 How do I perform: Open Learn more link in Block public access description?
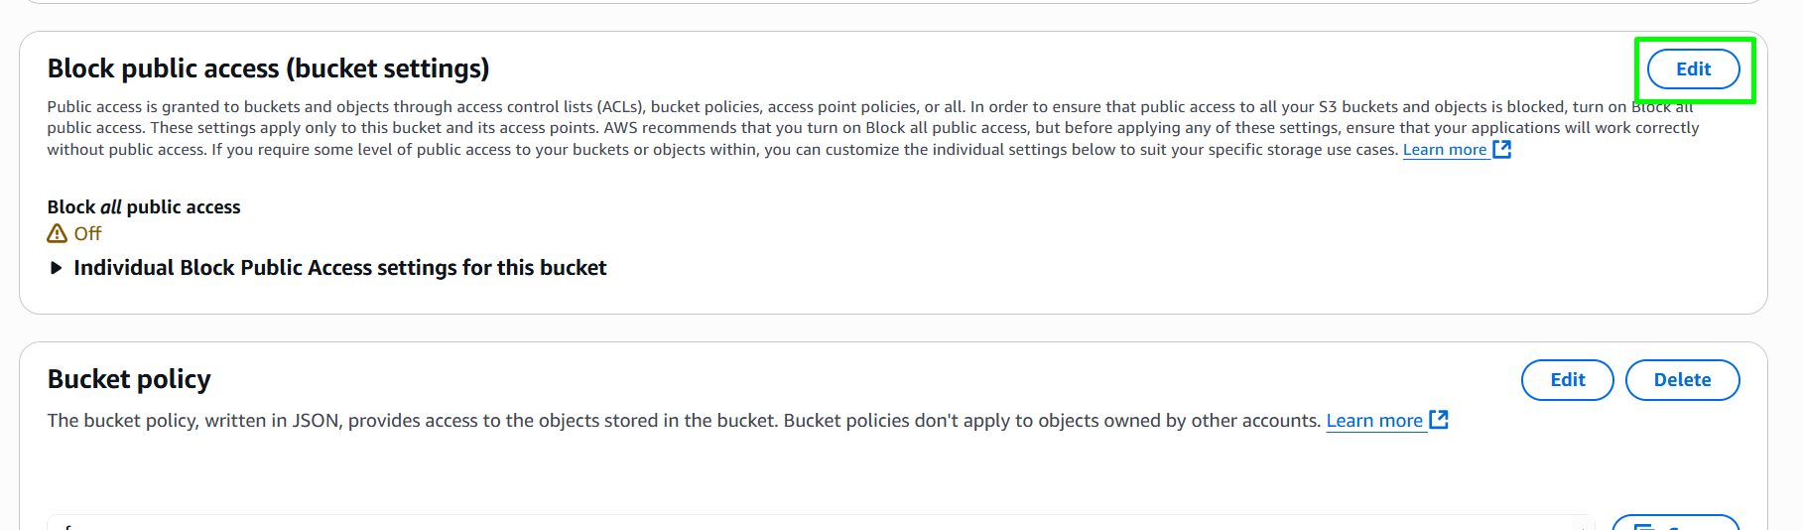(1444, 150)
